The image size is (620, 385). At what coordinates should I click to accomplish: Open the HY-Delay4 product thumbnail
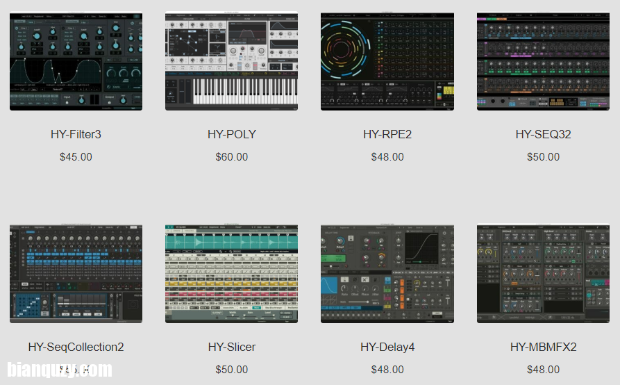tap(387, 274)
